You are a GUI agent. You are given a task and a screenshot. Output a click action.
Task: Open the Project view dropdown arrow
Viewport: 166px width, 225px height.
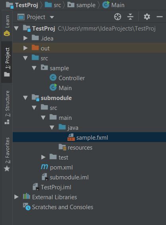tap(52, 17)
